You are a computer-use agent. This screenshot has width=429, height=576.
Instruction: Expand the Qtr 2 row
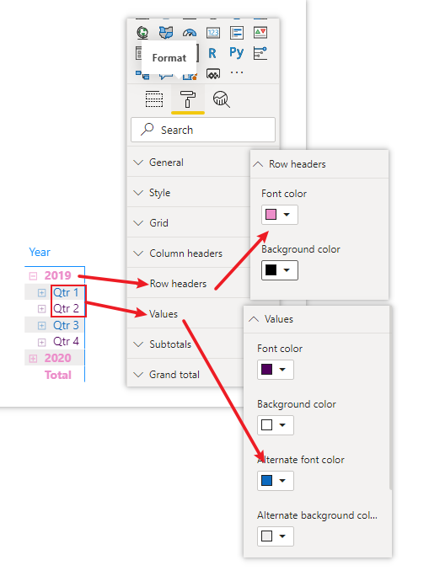42,308
